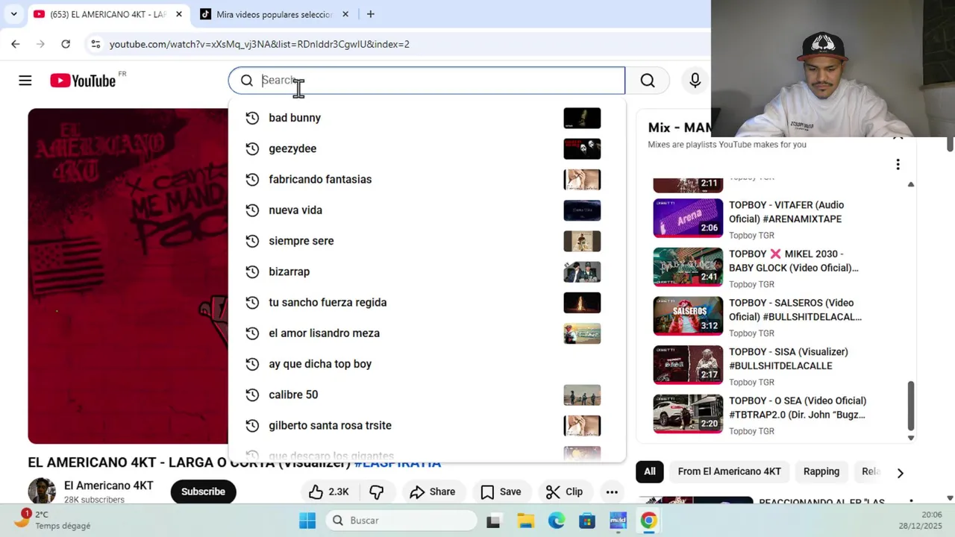Share the video
Image resolution: width=955 pixels, height=537 pixels.
(x=433, y=492)
